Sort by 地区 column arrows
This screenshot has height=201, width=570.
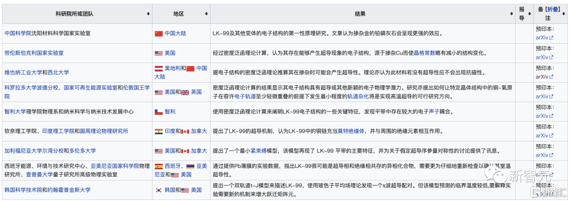click(x=206, y=14)
